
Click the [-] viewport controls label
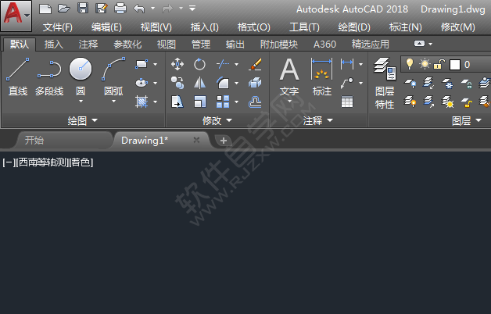9,162
